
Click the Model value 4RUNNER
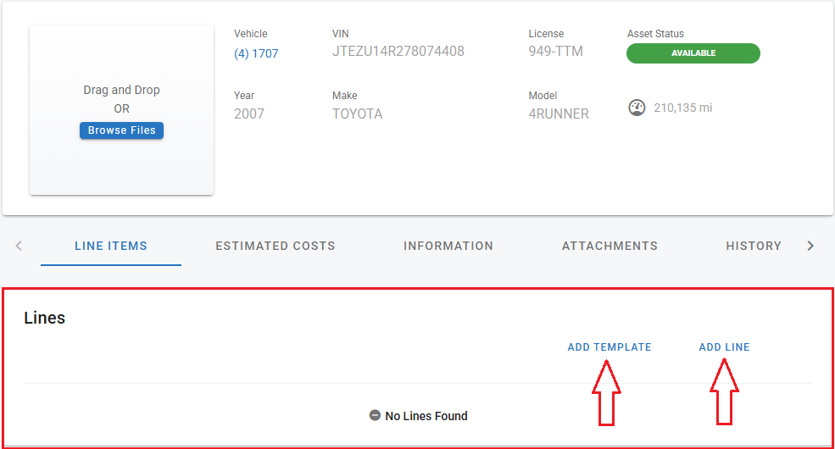pos(559,114)
